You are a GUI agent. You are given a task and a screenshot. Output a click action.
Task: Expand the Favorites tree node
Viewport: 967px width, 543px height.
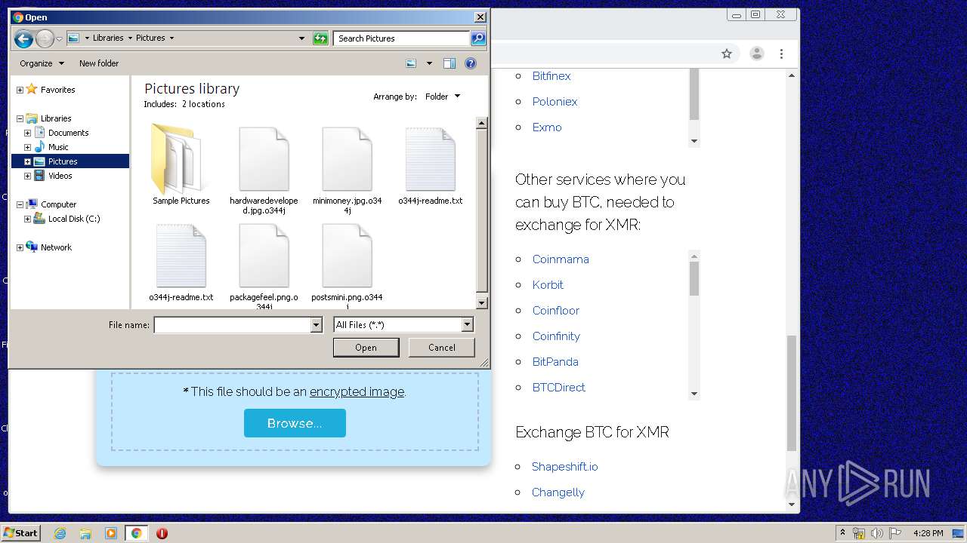point(20,90)
